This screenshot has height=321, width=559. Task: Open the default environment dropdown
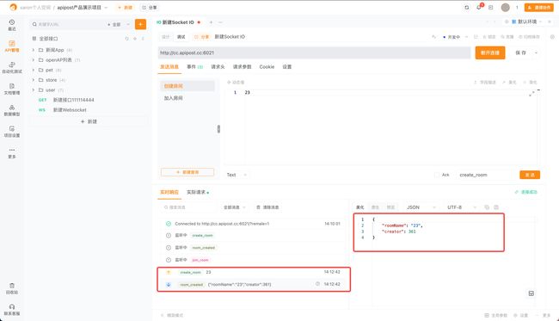(x=527, y=22)
